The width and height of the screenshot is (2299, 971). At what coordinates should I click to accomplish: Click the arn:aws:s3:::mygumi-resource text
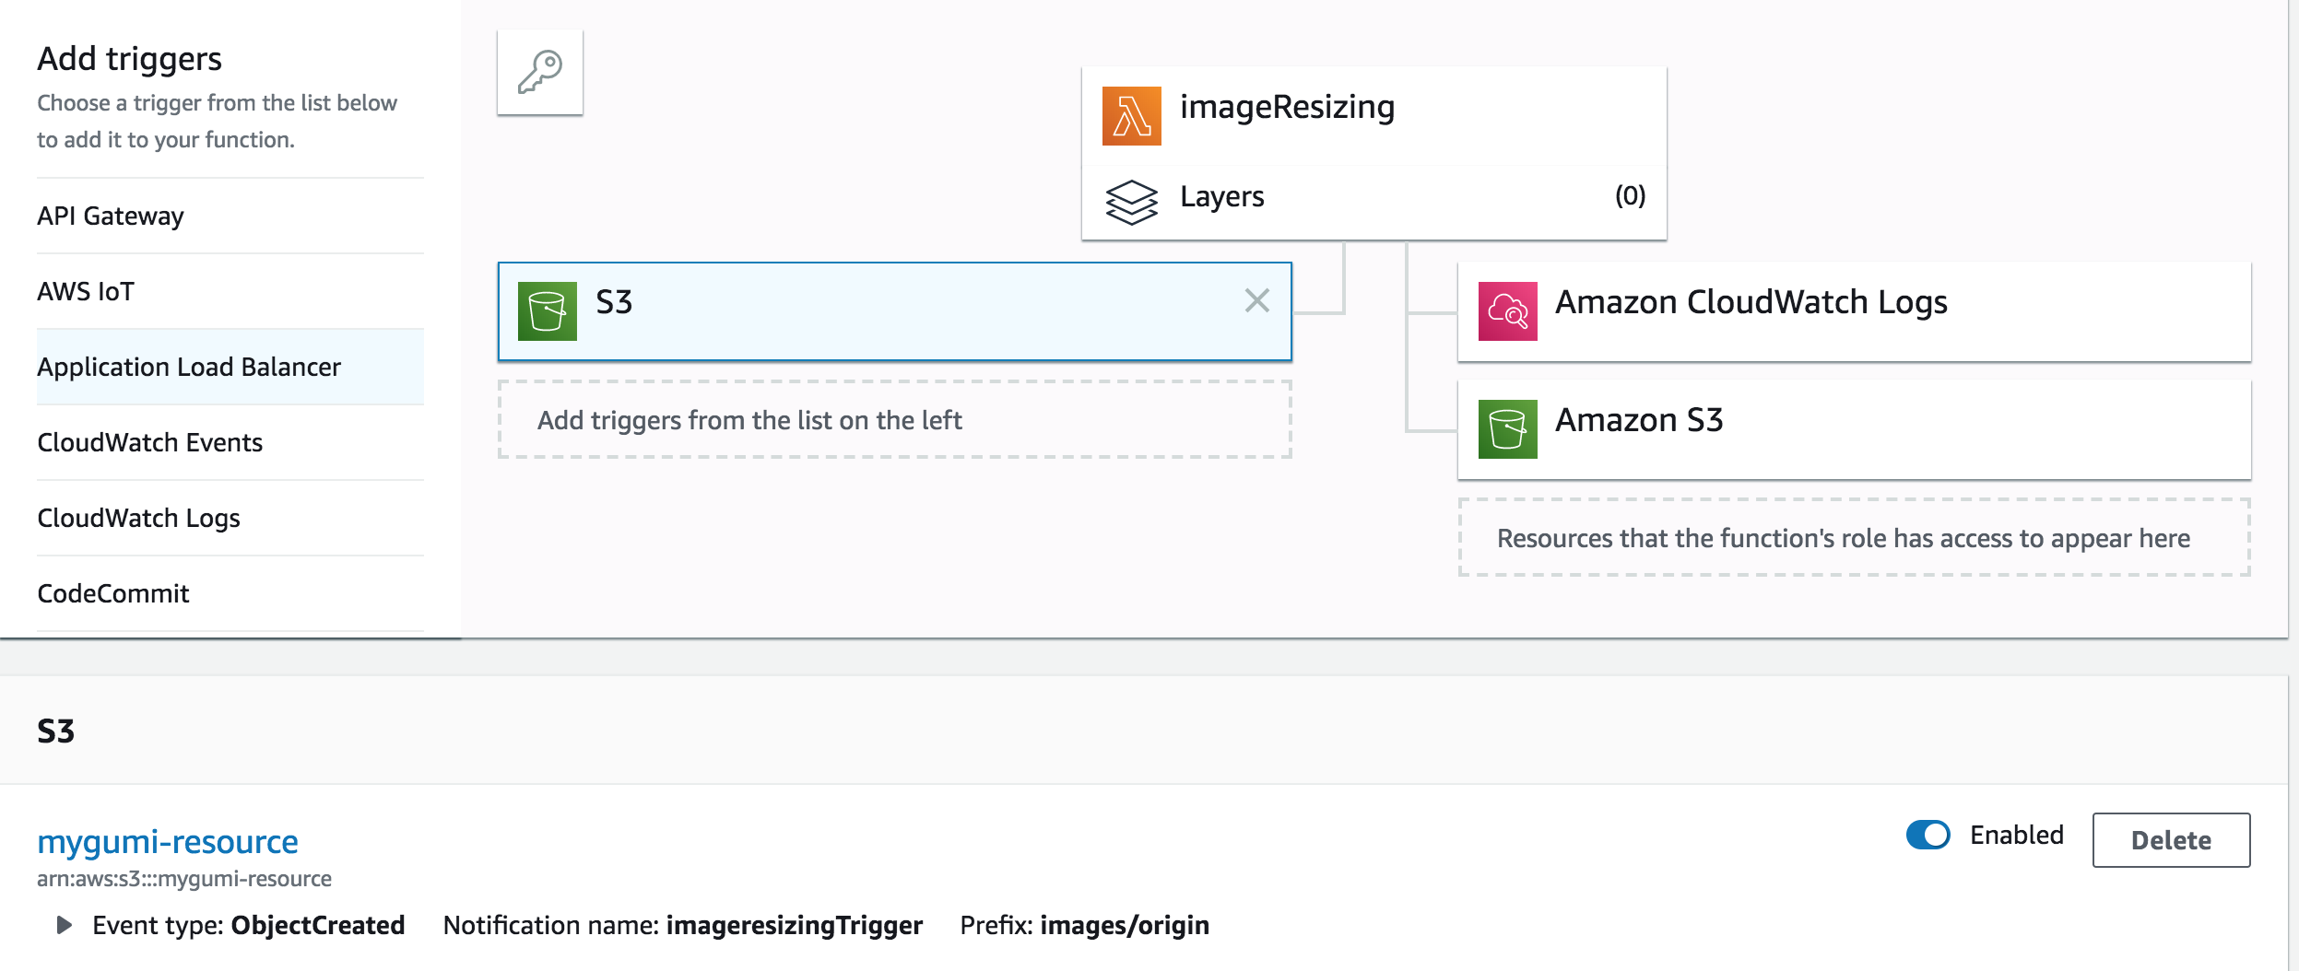click(184, 879)
